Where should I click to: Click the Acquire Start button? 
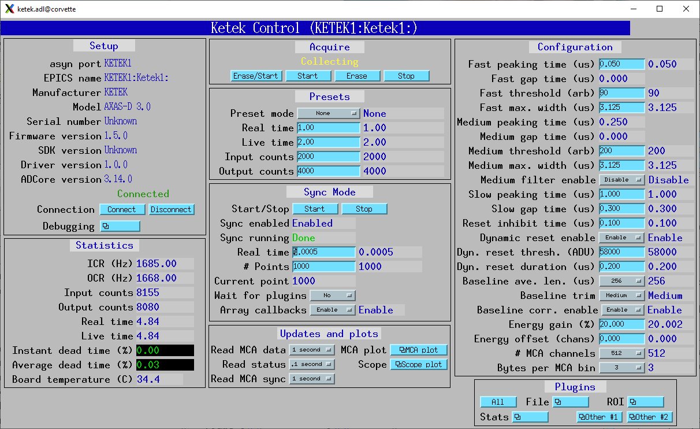308,76
